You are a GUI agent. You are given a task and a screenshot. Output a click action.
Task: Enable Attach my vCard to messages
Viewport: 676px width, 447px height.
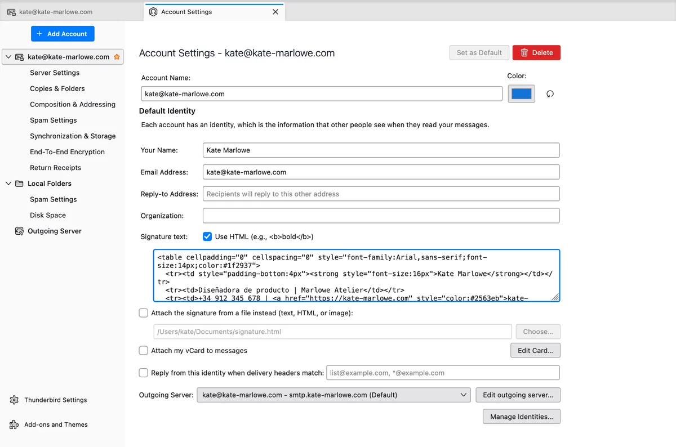coord(144,350)
